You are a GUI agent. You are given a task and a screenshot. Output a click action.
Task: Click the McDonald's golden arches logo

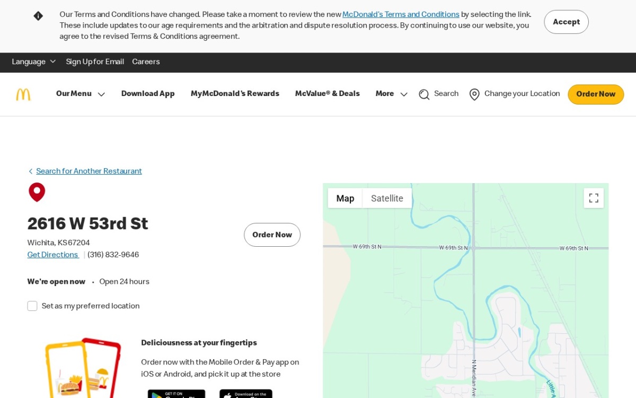click(x=23, y=94)
